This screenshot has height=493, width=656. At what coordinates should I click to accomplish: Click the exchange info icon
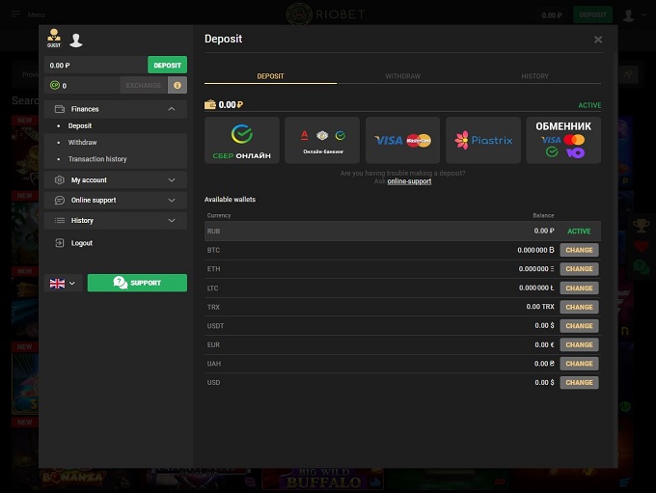(178, 85)
